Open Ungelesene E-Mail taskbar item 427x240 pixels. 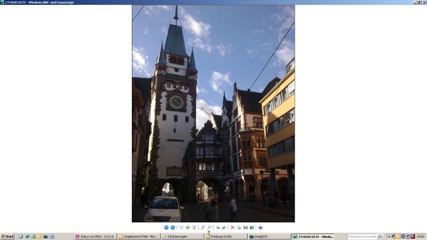tap(138, 236)
